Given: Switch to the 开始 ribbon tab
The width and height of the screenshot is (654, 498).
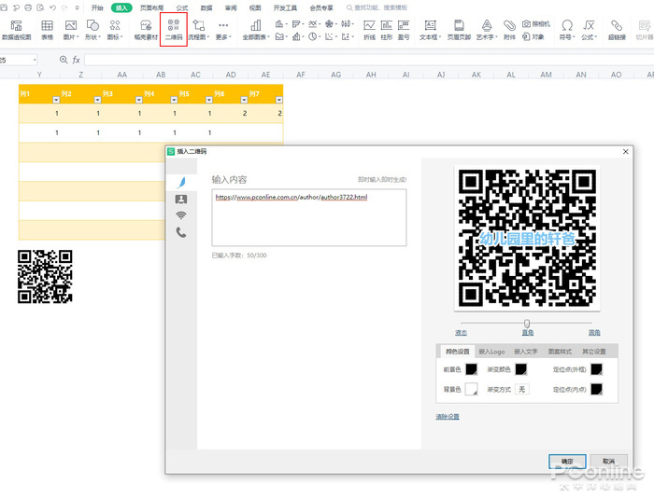Looking at the screenshot, I should (97, 7).
